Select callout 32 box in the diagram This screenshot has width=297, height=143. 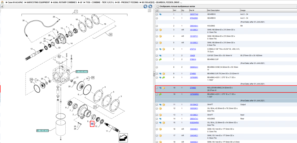[110, 35]
